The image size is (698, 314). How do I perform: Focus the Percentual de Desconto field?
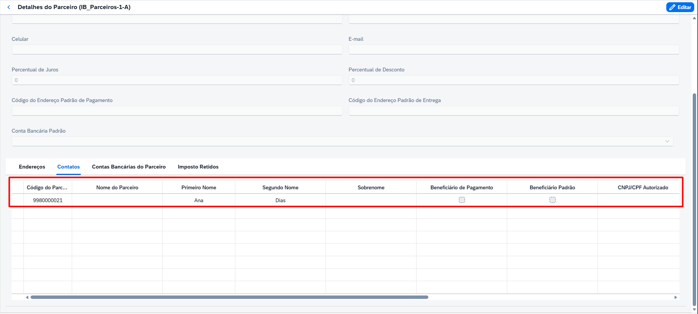tap(514, 80)
